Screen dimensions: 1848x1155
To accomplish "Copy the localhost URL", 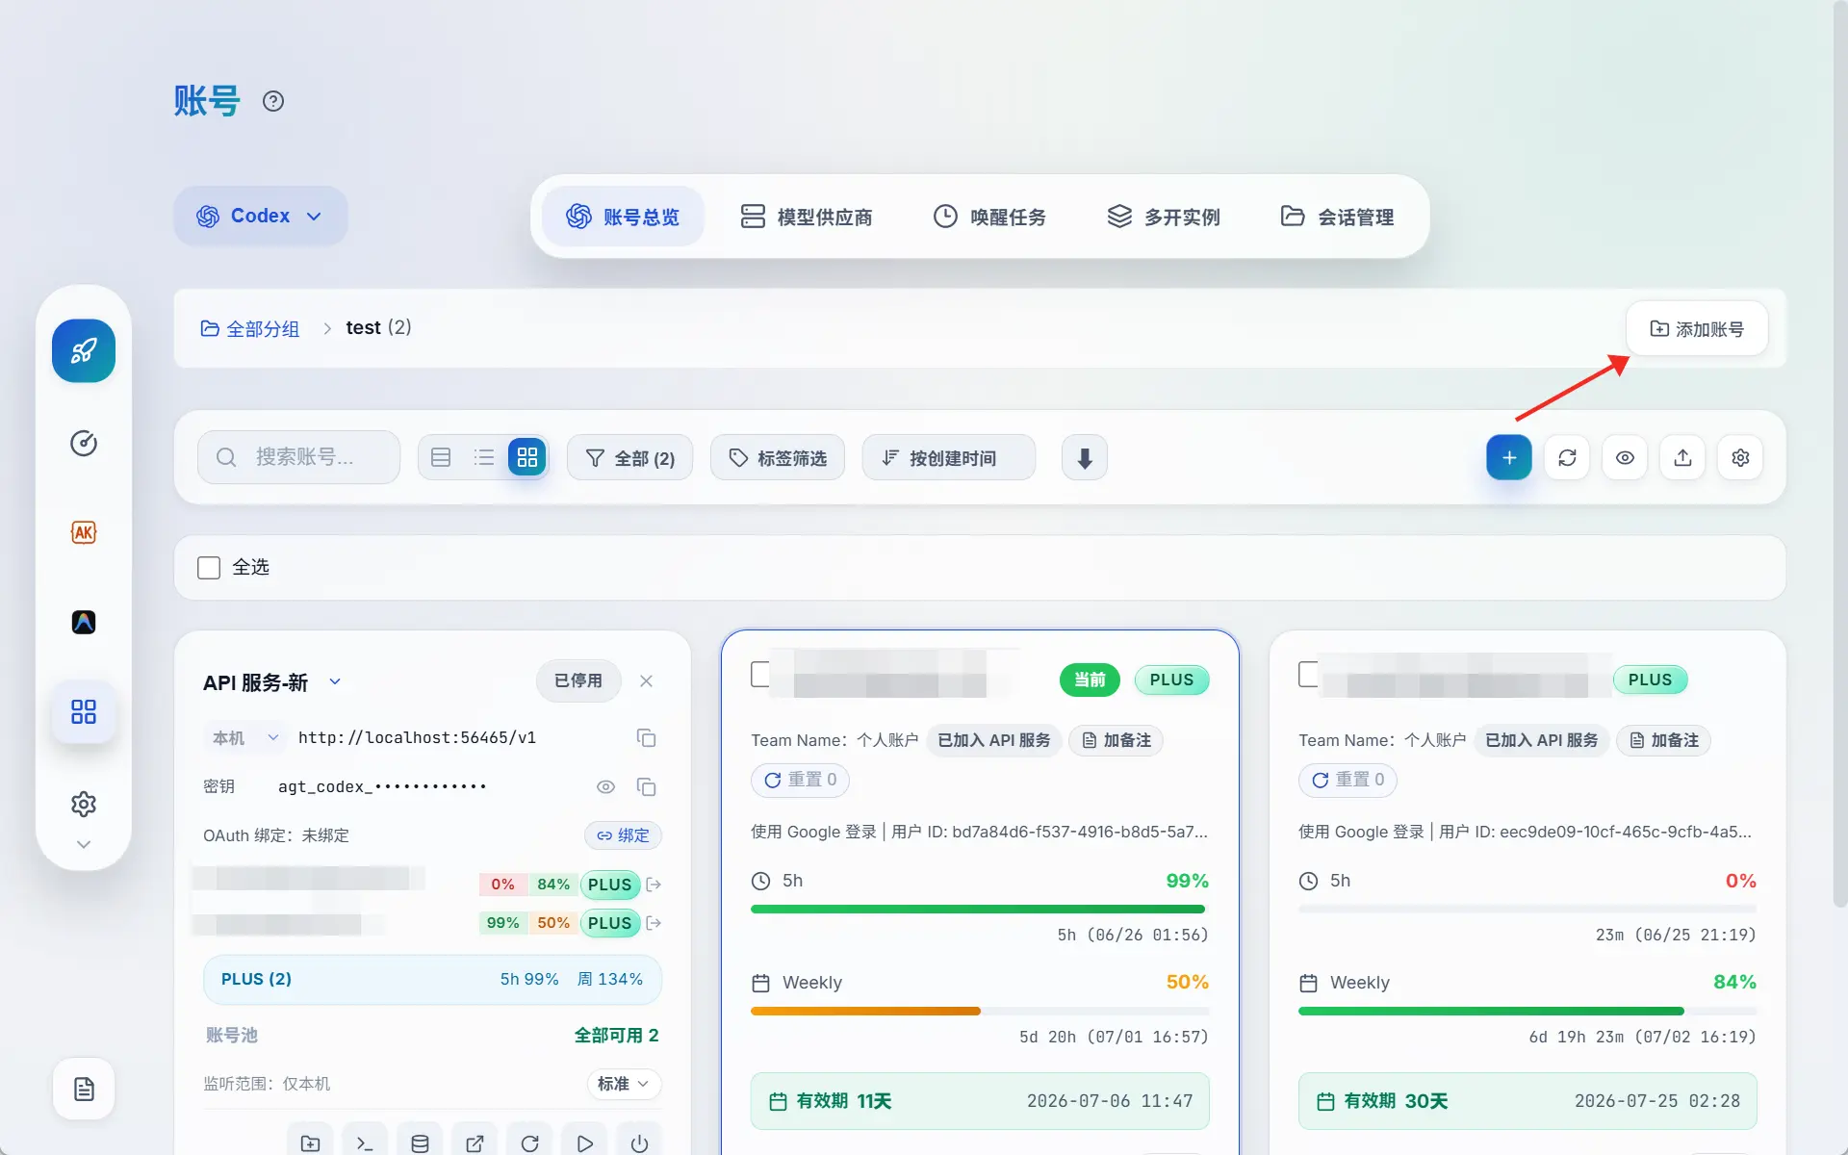I will coord(646,738).
